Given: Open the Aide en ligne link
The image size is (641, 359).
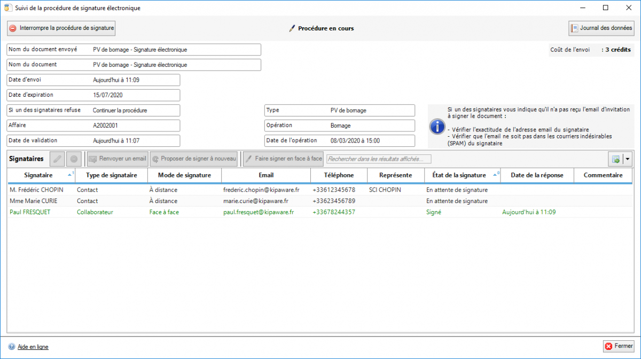Looking at the screenshot, I should coord(33,347).
